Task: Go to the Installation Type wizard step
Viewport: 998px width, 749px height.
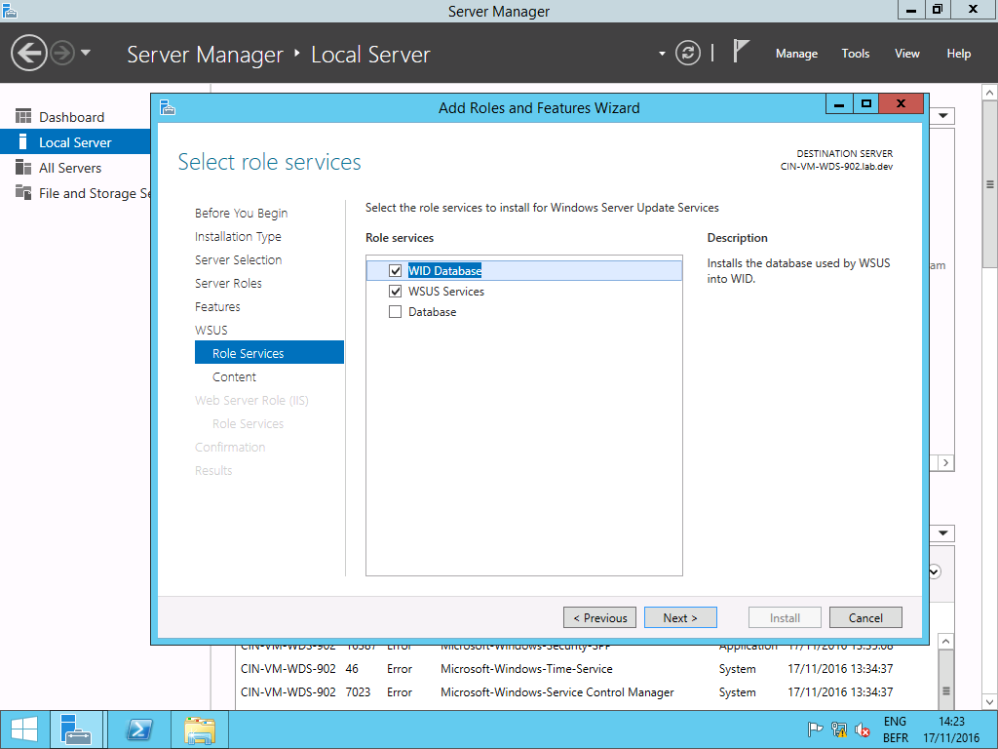Action: (238, 236)
